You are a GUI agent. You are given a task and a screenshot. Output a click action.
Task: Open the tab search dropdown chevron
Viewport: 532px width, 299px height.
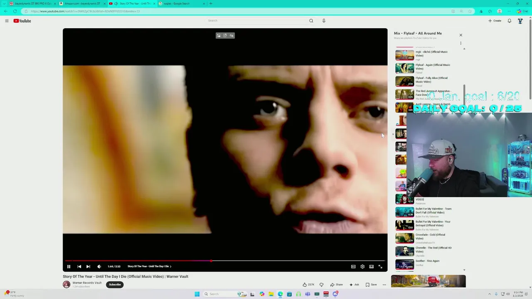[x=4, y=3]
